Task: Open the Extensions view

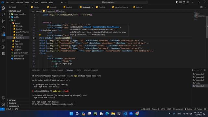Action: [x=3, y=34]
